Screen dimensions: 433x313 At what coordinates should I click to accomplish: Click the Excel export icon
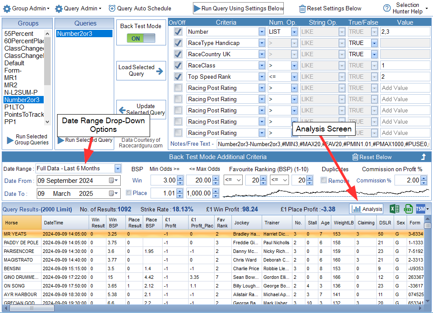coord(395,209)
